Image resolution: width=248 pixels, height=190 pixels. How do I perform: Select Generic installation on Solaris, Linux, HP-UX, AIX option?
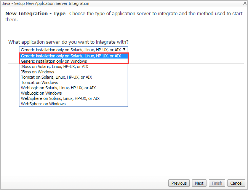(x=71, y=56)
